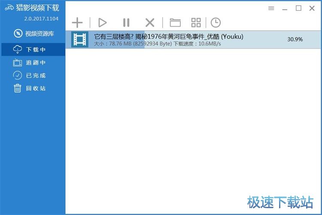Open the download folder icon
The height and width of the screenshot is (215, 322).
click(x=175, y=22)
